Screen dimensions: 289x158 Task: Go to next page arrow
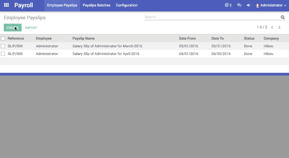pyautogui.click(x=279, y=27)
